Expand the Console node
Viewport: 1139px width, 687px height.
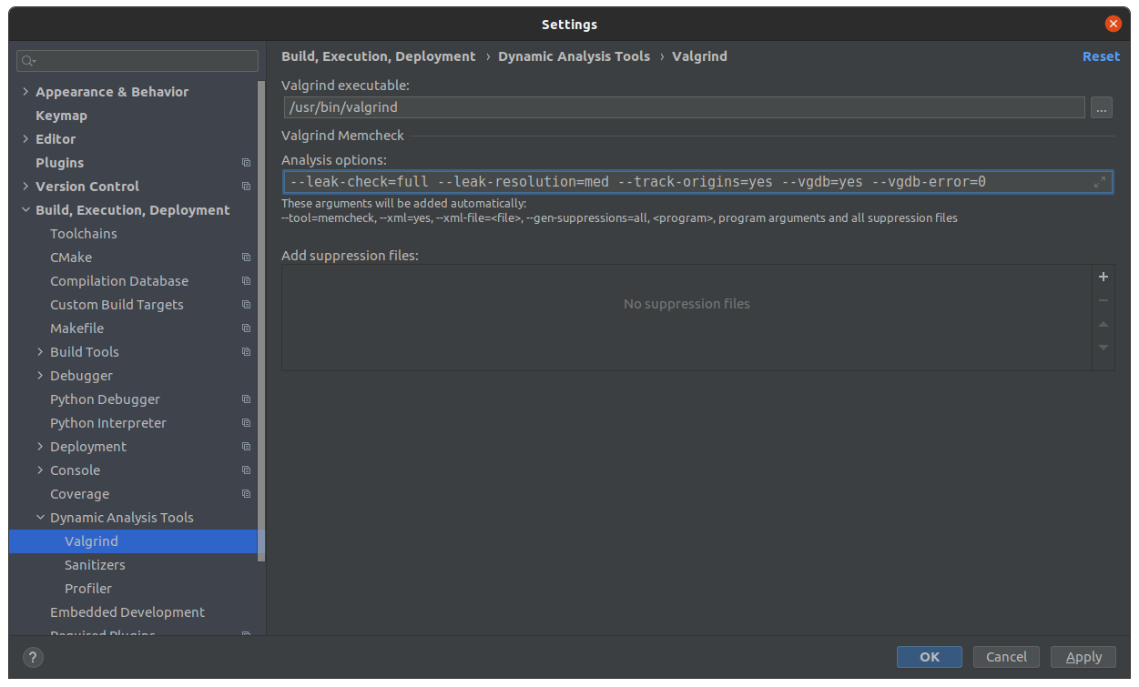pos(40,470)
